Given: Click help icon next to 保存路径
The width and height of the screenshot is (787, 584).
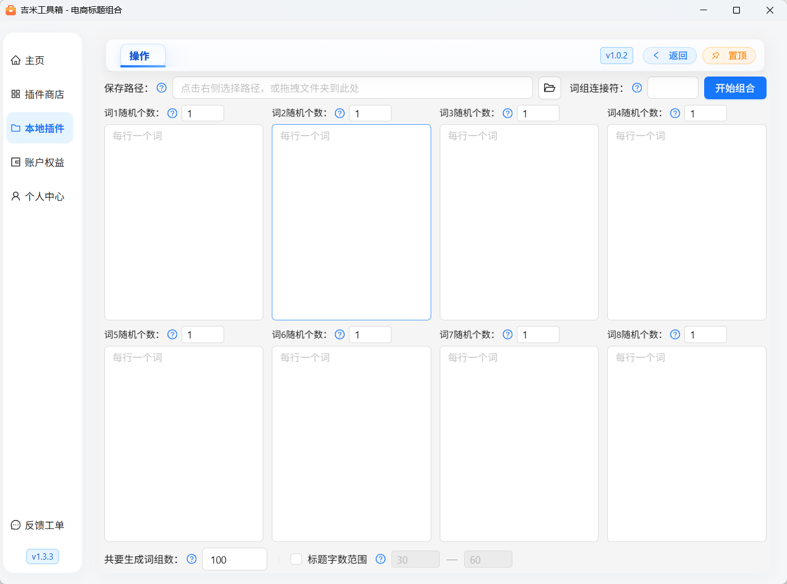Looking at the screenshot, I should coord(162,88).
